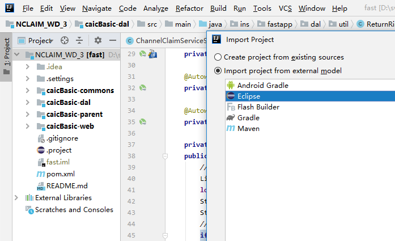Open the ChannelClaimService editor tab
Image resolution: width=395 pixels, height=241 pixels.
166,41
